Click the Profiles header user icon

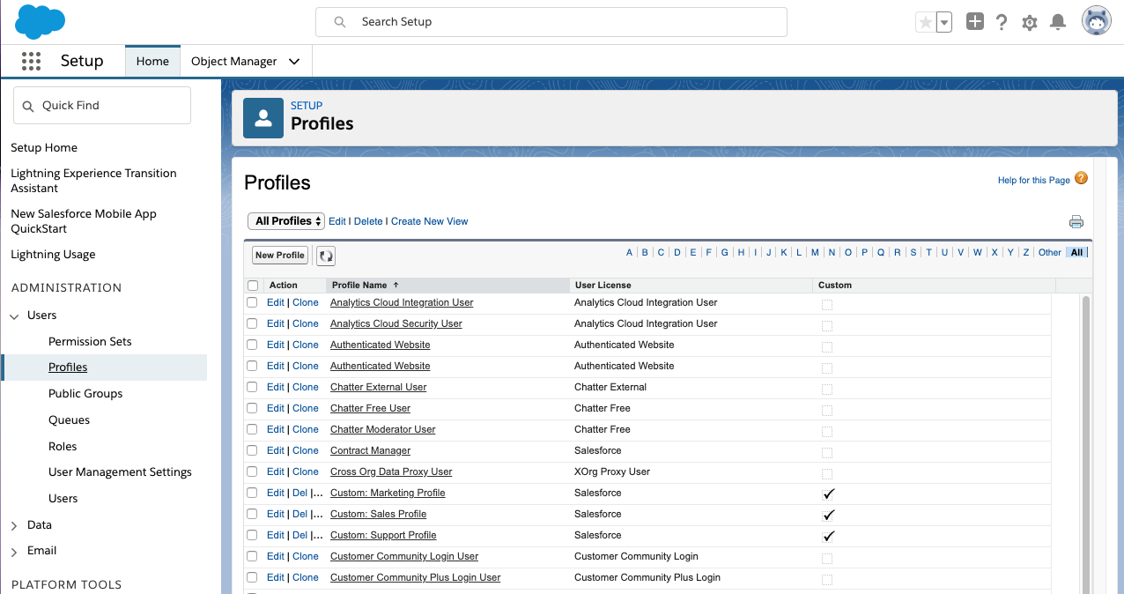coord(263,118)
